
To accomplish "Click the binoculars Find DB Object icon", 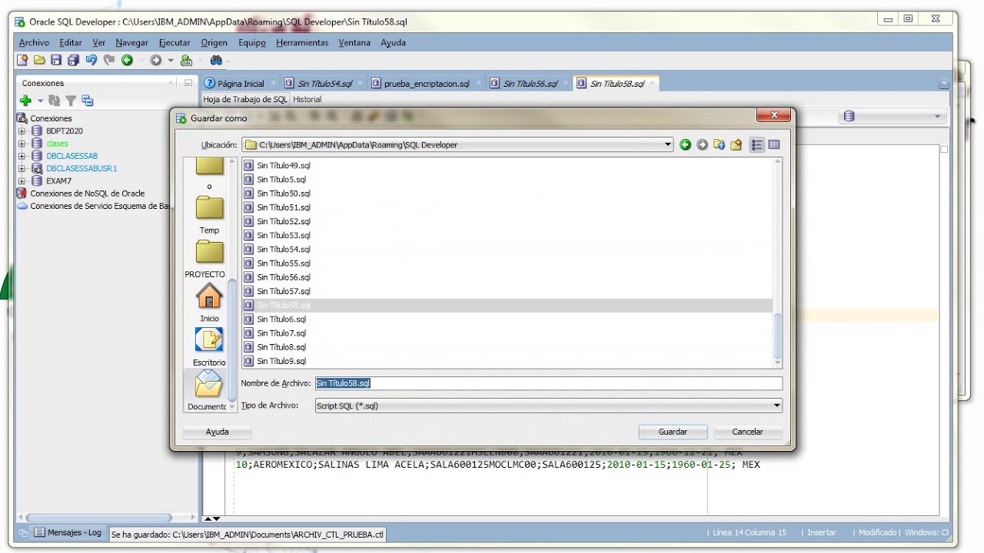I will click(x=216, y=60).
